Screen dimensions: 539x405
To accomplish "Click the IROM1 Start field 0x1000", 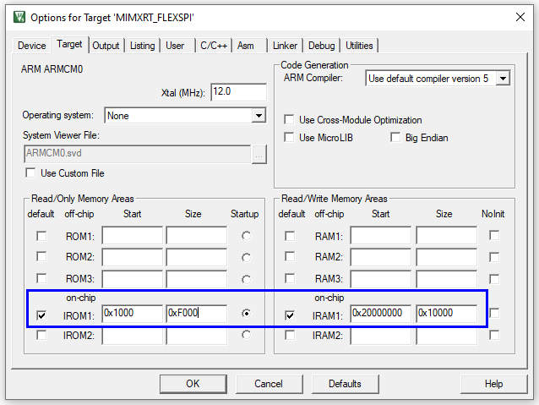I will tap(133, 313).
